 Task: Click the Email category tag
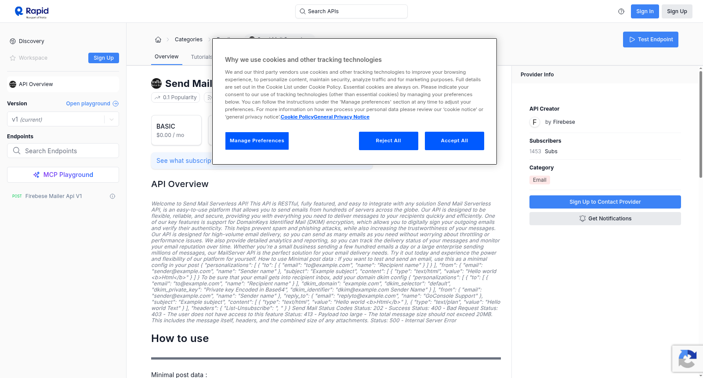pyautogui.click(x=540, y=180)
